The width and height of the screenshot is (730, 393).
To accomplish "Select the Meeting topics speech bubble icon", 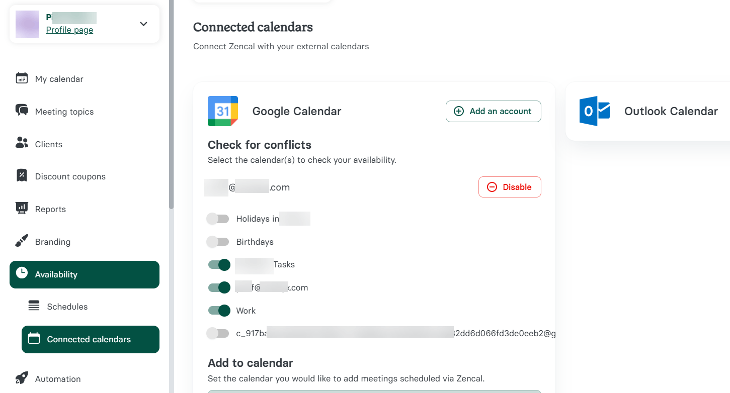I will pyautogui.click(x=22, y=111).
